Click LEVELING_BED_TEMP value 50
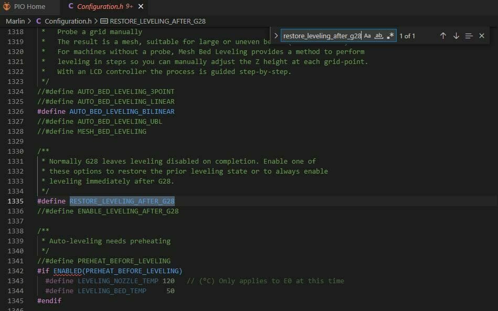498x311 pixels. pyautogui.click(x=171, y=291)
